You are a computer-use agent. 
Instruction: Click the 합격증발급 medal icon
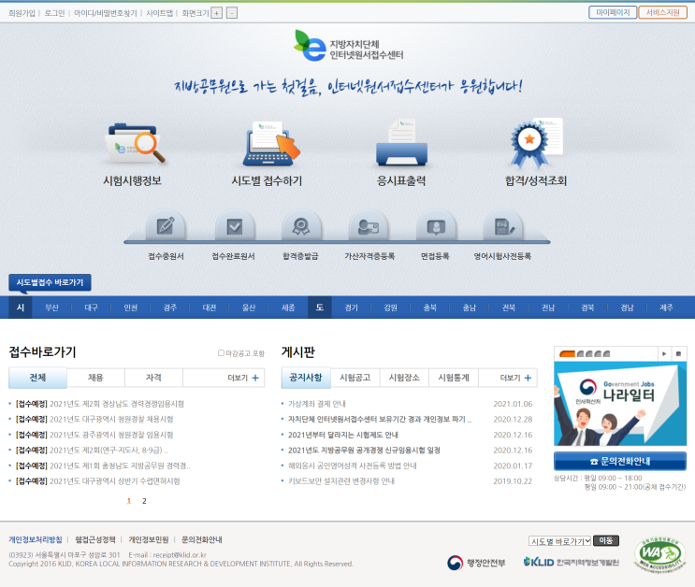(301, 226)
